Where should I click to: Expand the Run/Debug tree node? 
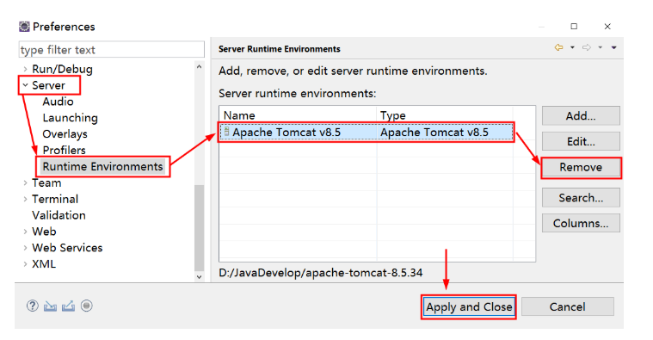[x=26, y=69]
